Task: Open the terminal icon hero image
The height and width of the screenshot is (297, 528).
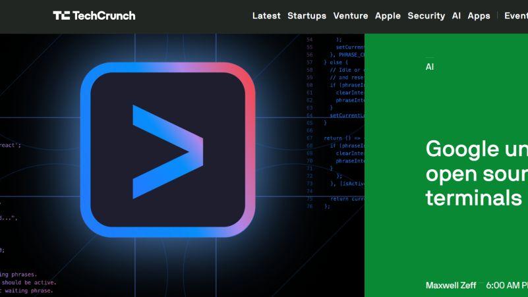Action: (182, 165)
